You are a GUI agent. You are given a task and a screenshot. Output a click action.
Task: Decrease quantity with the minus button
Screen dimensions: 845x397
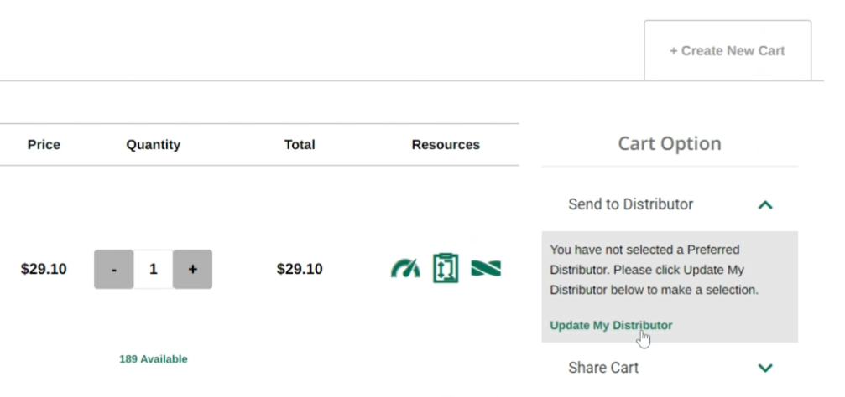coord(113,270)
